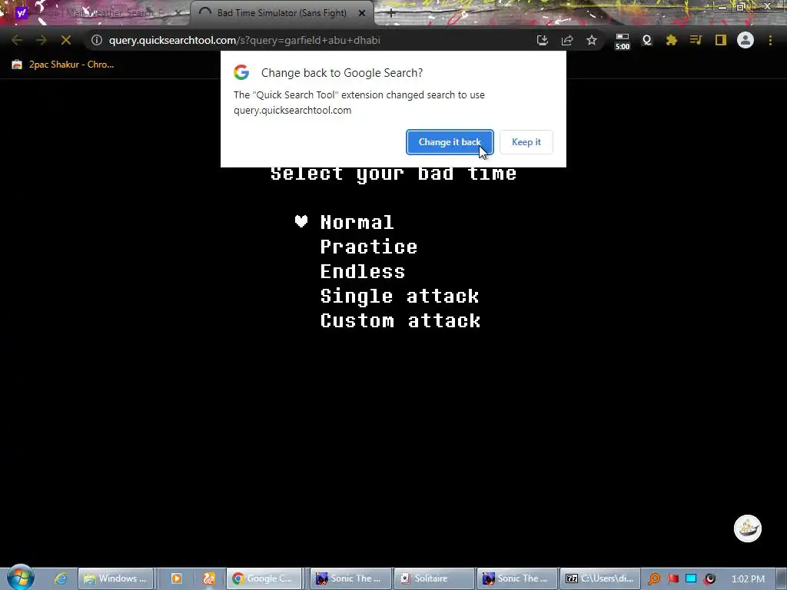The width and height of the screenshot is (787, 590).
Task: Click the Show desktop button
Action: click(782, 578)
